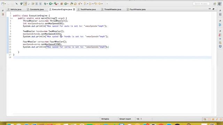Click the Next Annotation icon
The width and height of the screenshot is (223, 125).
tap(85, 4)
